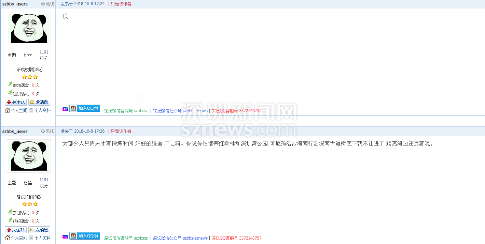Open 个人空间 house icon in first post
Viewport: 485px width, 244px height.
coord(7,110)
